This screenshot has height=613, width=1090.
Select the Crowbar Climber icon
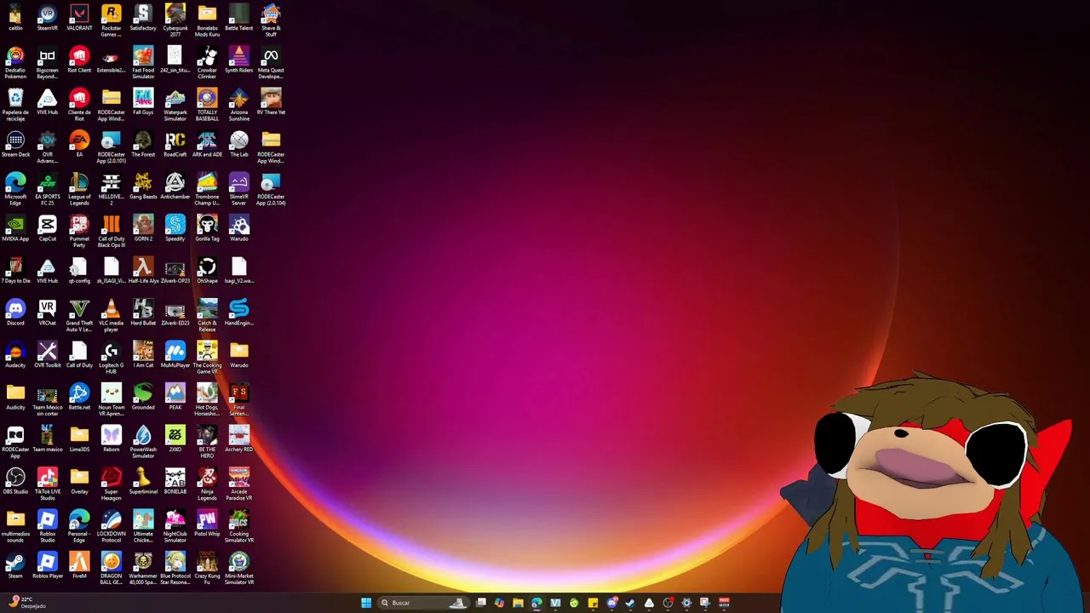pos(207,63)
